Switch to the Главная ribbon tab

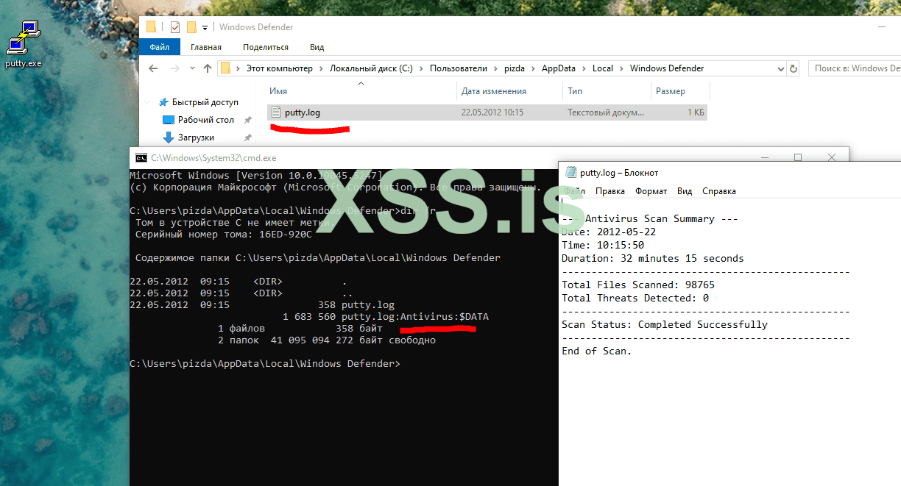[206, 47]
